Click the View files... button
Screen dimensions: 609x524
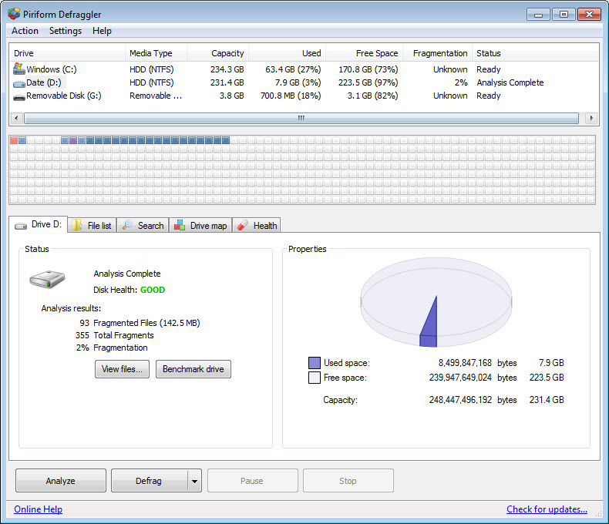122,369
